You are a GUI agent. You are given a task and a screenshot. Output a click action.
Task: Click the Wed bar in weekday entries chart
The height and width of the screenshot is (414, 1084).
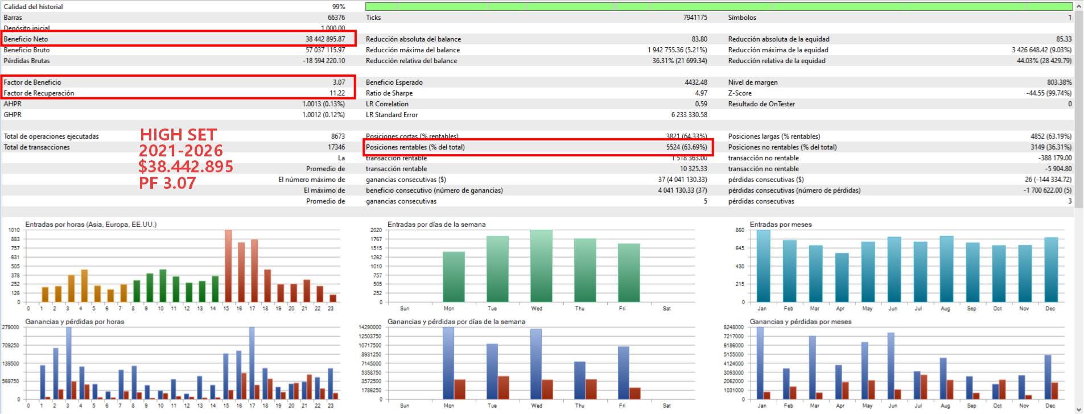click(x=541, y=266)
